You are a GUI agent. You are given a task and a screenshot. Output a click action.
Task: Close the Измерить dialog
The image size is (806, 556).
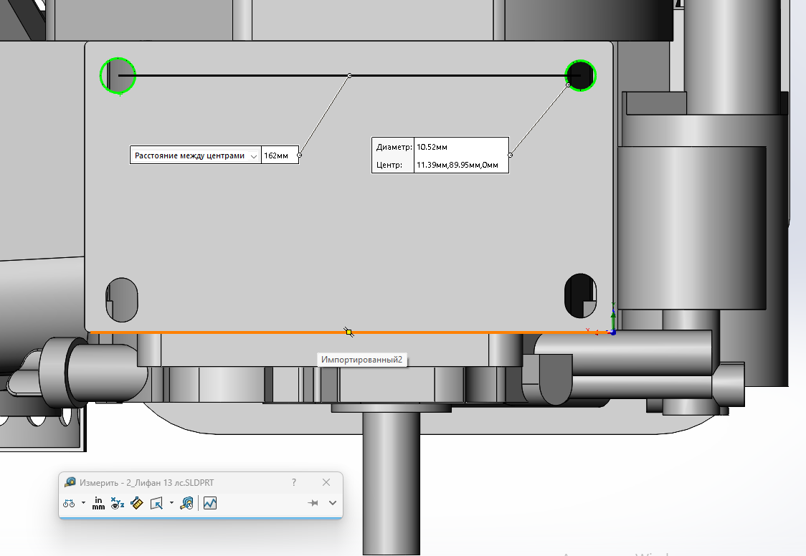(x=326, y=483)
